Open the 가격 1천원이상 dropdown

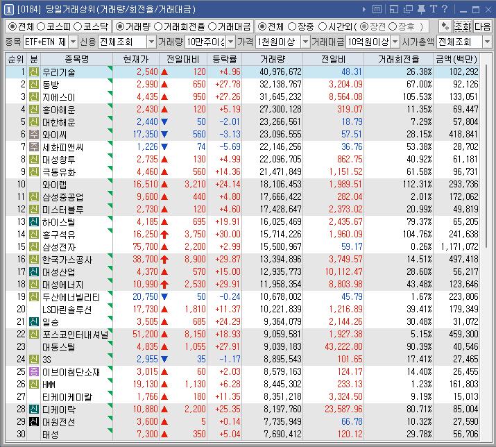(305, 42)
